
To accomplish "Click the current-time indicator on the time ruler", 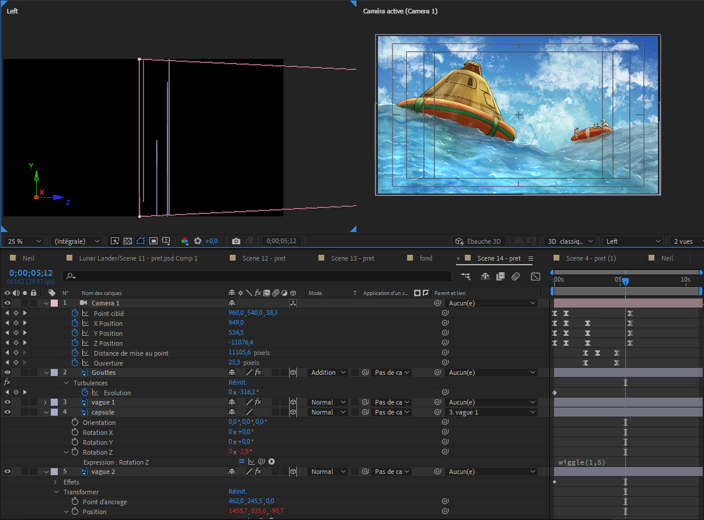I will (x=625, y=281).
